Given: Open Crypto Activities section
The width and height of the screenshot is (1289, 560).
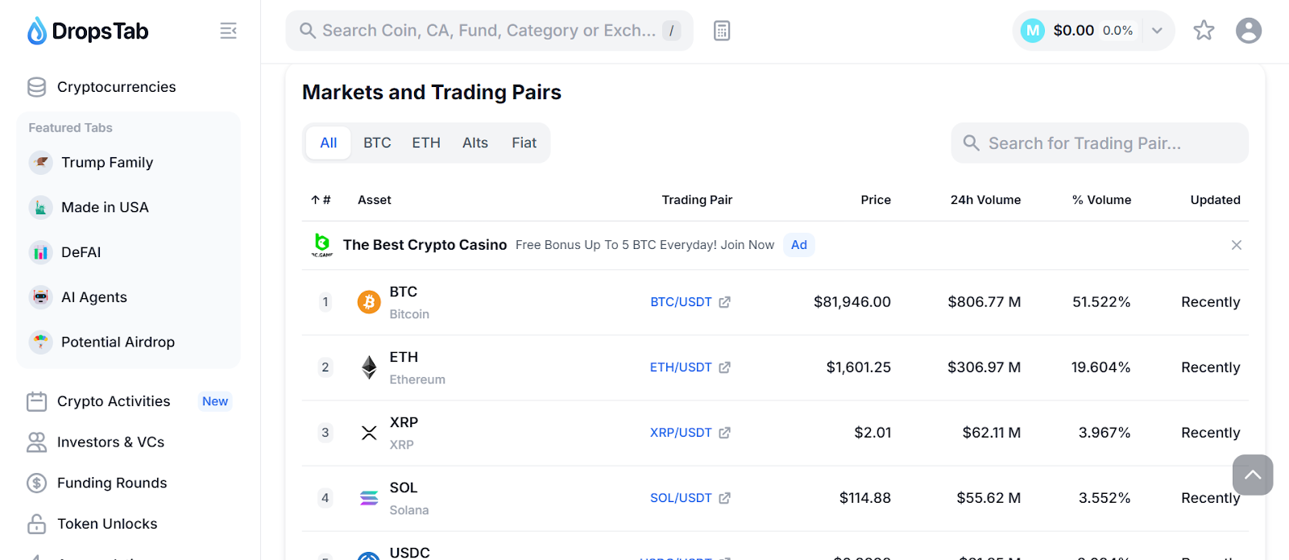Looking at the screenshot, I should (114, 401).
